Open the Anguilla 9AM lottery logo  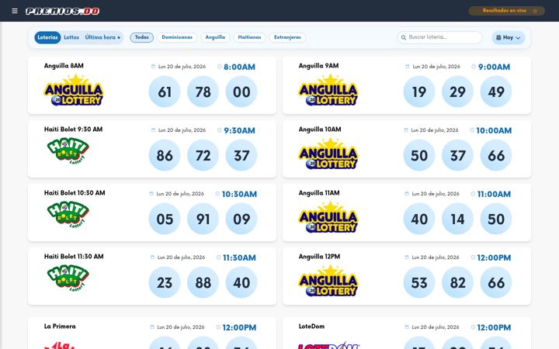click(x=328, y=90)
